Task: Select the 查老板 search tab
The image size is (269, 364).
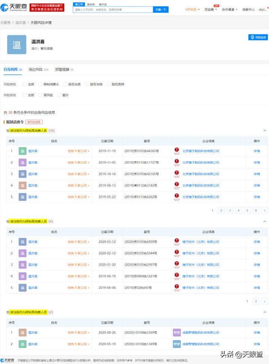Action: (91, 5)
